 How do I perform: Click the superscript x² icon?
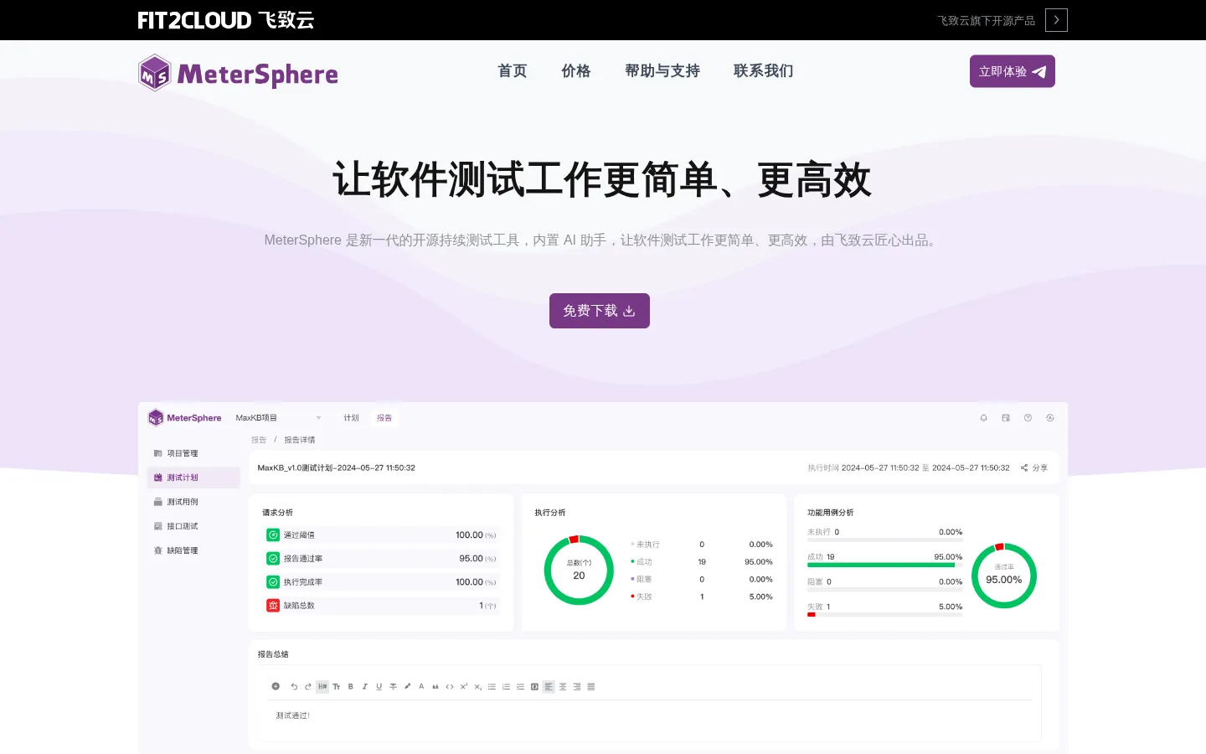coord(464,687)
